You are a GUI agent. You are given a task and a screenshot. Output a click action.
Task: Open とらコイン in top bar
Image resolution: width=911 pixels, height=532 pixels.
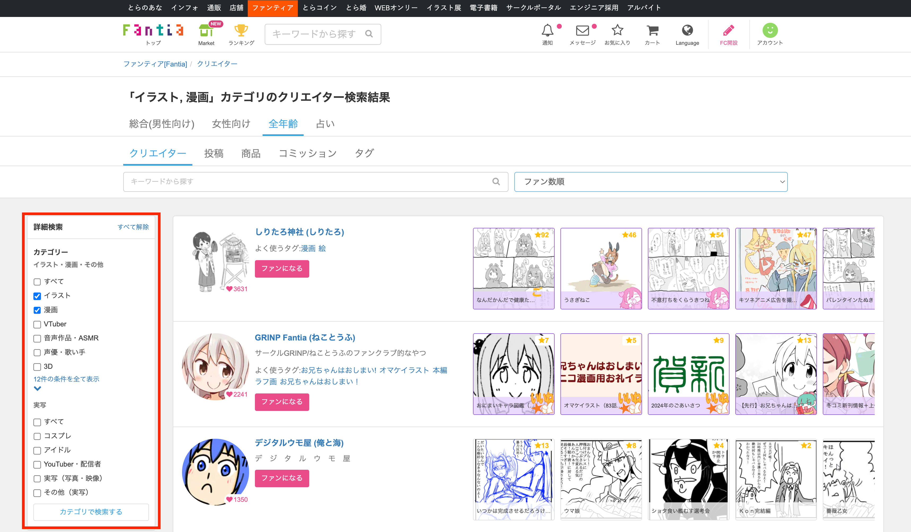point(320,8)
